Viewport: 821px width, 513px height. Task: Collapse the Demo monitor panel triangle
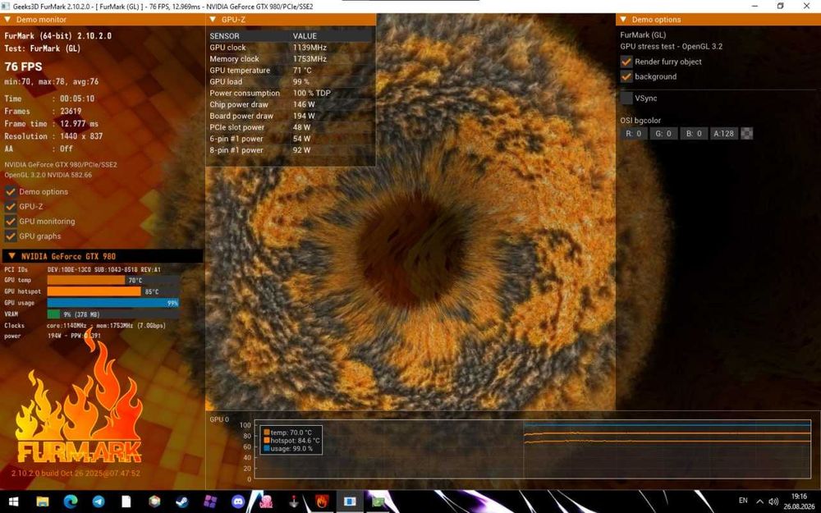[7, 20]
